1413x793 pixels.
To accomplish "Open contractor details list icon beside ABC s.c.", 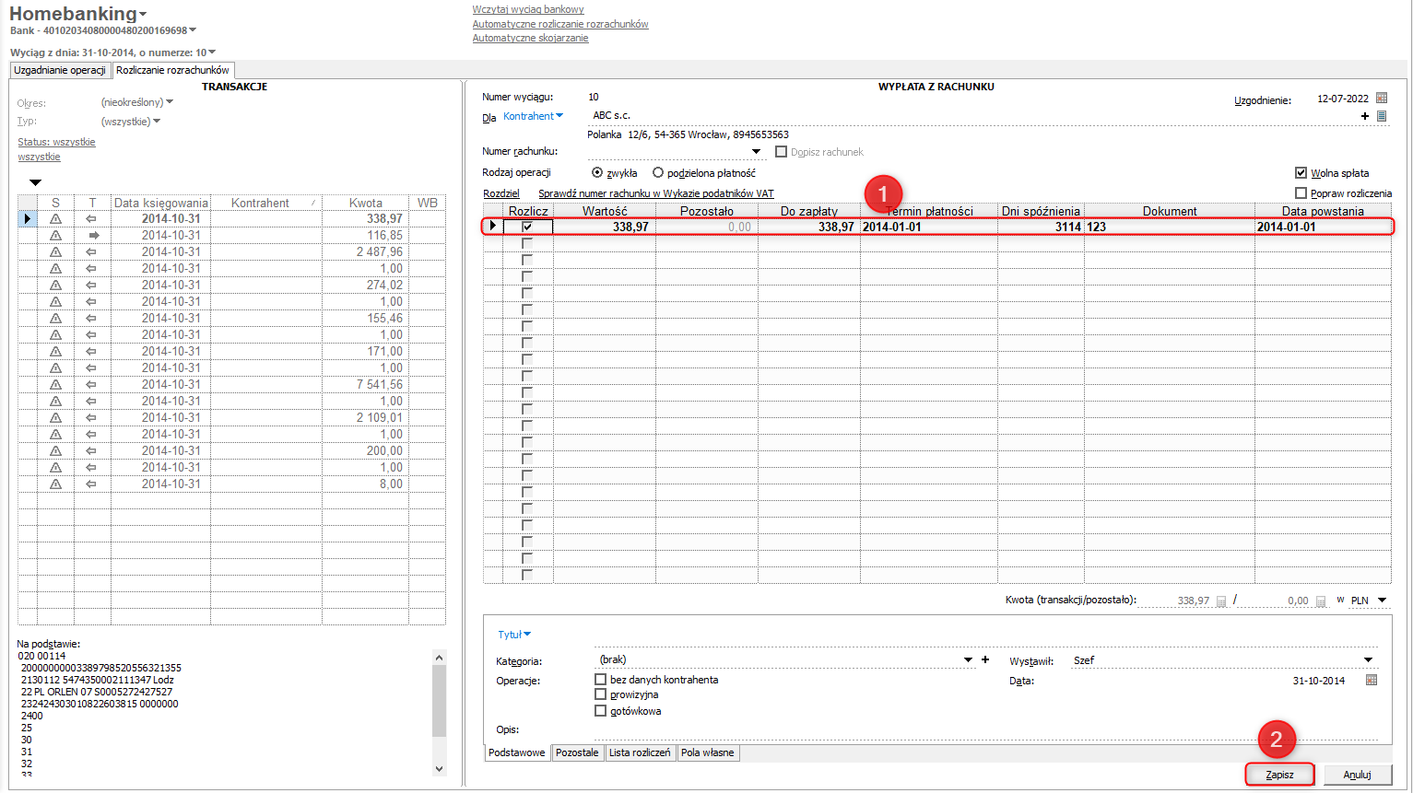I will [x=1381, y=116].
